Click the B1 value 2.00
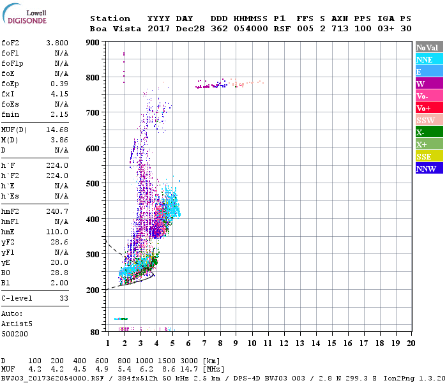This screenshot has width=447, height=383. click(59, 283)
